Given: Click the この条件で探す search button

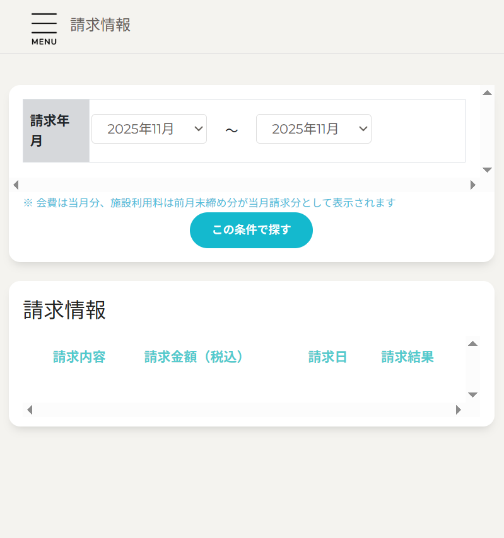Looking at the screenshot, I should [x=251, y=230].
